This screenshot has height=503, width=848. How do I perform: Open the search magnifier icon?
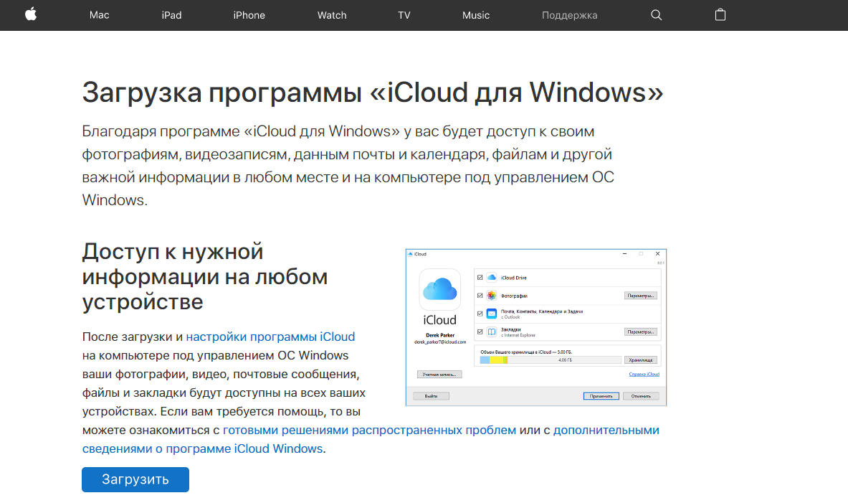click(x=656, y=15)
